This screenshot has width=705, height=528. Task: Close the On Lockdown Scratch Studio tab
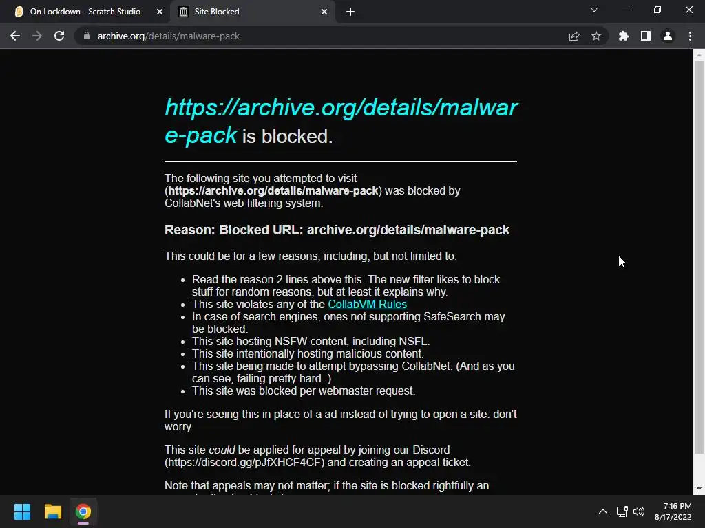pos(160,12)
